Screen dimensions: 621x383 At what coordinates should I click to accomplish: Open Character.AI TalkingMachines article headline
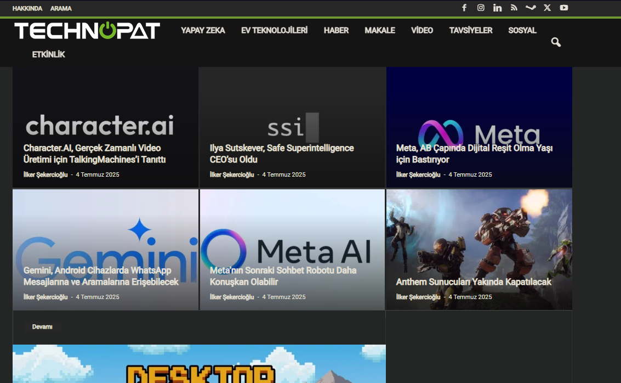point(94,154)
